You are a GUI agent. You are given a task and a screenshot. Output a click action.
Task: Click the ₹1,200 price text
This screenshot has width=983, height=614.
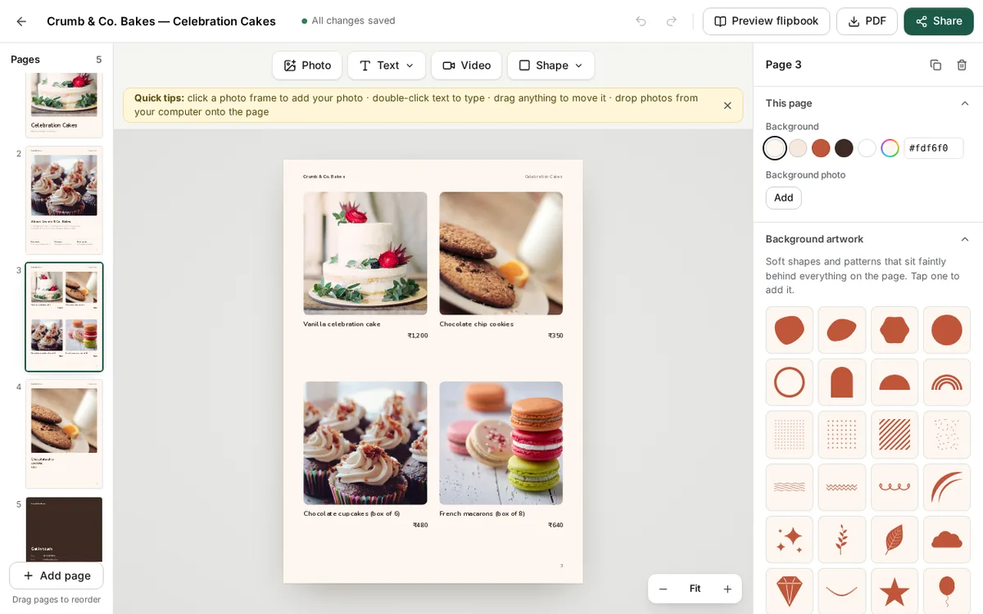[418, 336]
